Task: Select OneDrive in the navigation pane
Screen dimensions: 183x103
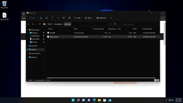Action: [x=34, y=46]
